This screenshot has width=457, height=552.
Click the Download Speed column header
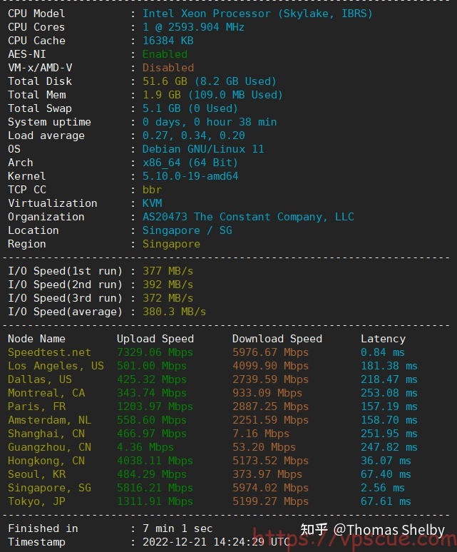277,339
